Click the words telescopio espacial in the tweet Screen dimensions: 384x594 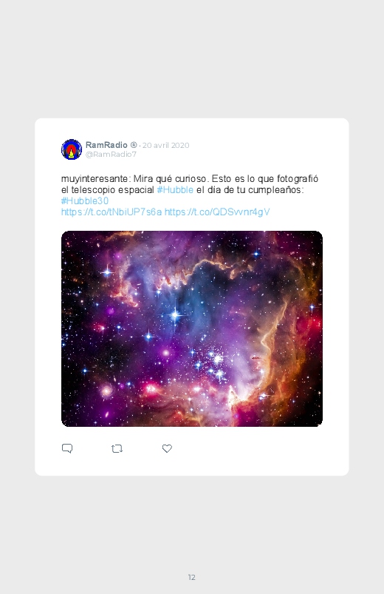coord(113,190)
